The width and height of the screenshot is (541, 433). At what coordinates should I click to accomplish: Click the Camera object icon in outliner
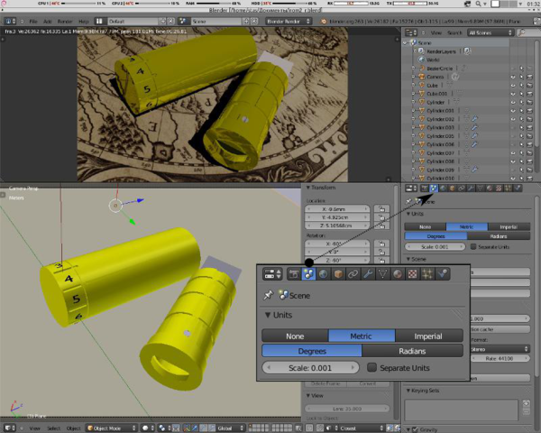(421, 77)
